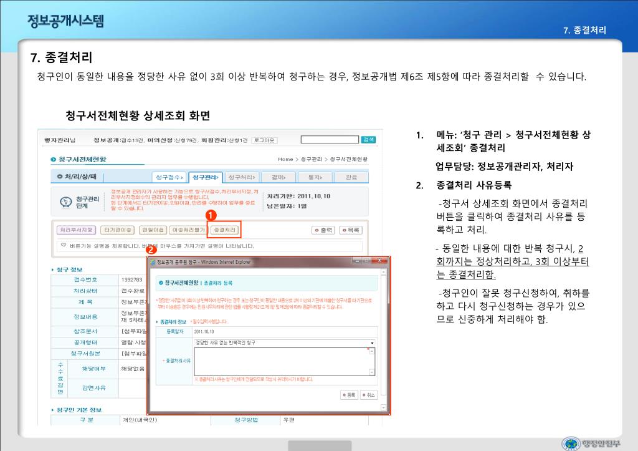Click the 접수완료 status value
The image size is (638, 451).
click(133, 291)
